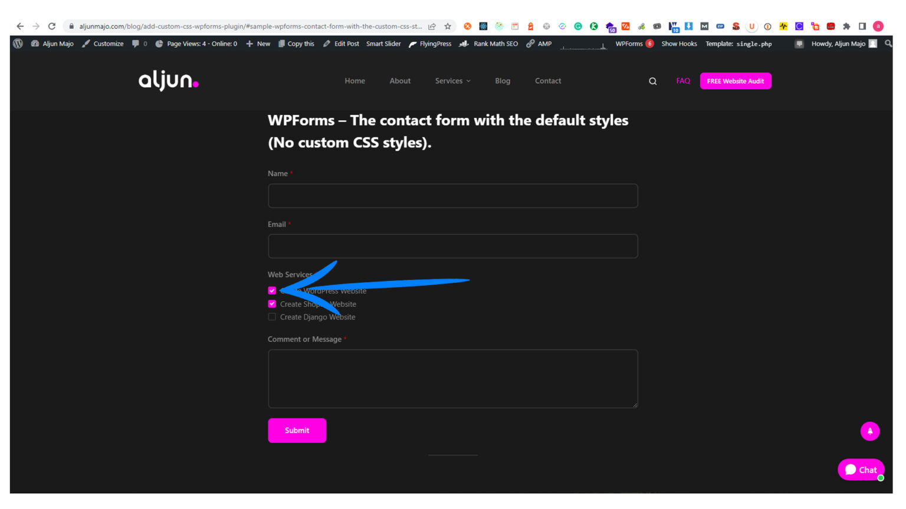Screen dimensions: 906x509
Task: Go to the Blog menu item
Action: (503, 81)
